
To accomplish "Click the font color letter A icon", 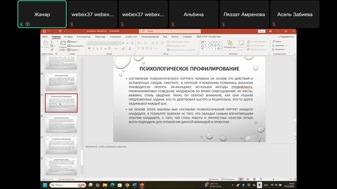I will 130,49.
